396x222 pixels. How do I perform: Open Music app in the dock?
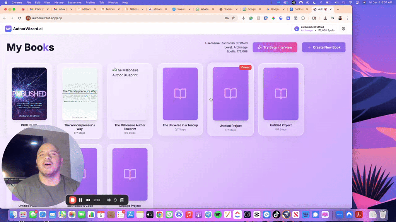(189, 214)
